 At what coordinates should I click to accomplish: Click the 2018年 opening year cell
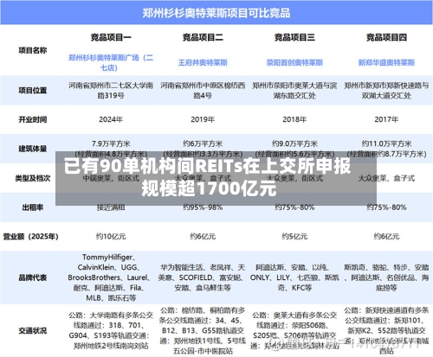[x=294, y=119]
